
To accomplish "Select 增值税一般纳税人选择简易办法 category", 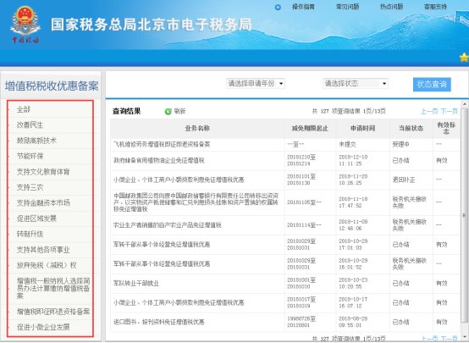I will [x=53, y=288].
